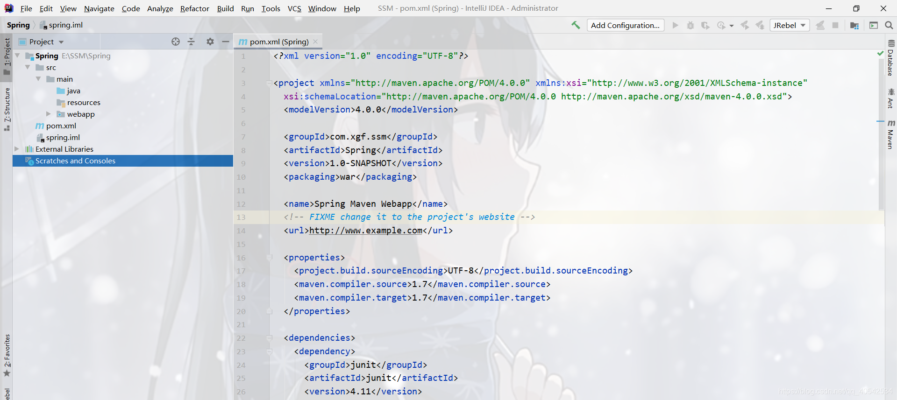Select spring.iml in Project tree
This screenshot has height=400, width=897.
coord(58,137)
